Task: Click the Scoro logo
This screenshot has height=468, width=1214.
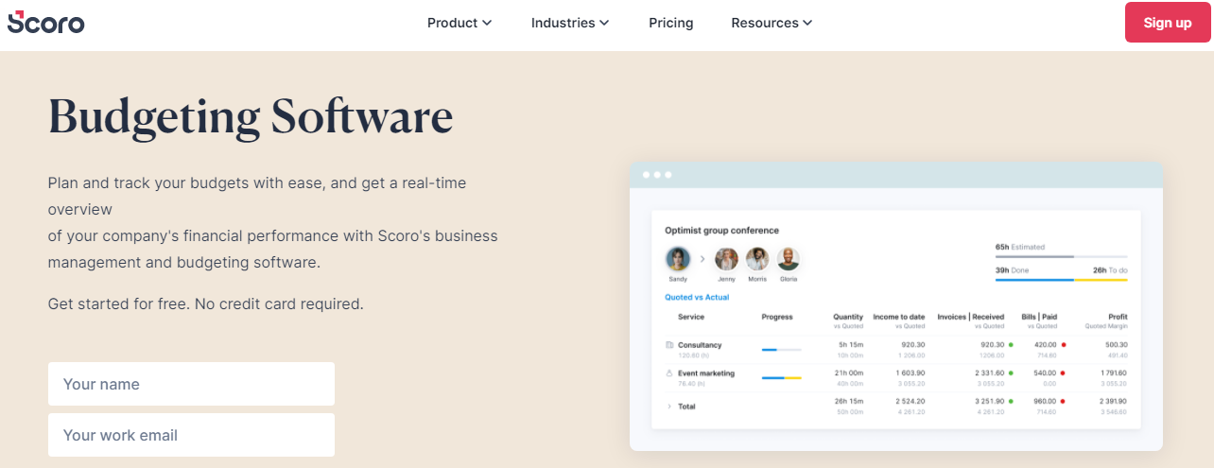Action: click(x=45, y=23)
